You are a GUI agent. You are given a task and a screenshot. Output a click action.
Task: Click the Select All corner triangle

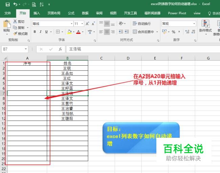pos(5,58)
